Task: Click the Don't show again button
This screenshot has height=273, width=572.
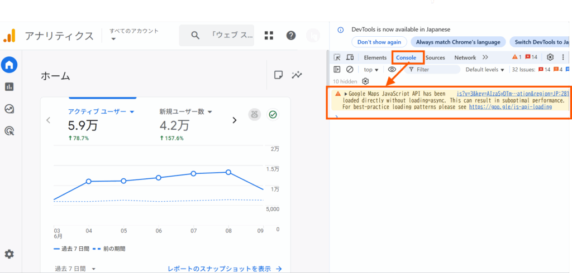Action: pyautogui.click(x=379, y=42)
